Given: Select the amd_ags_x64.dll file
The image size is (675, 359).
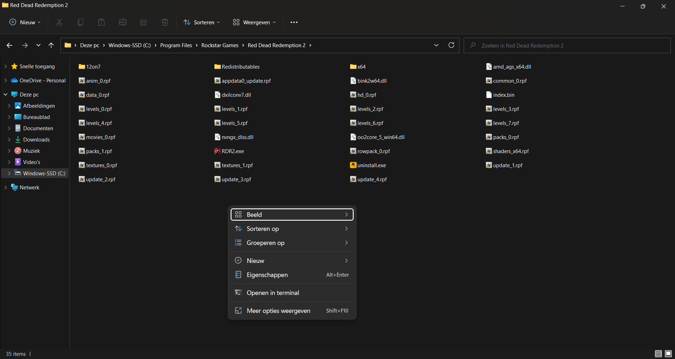Looking at the screenshot, I should [508, 67].
